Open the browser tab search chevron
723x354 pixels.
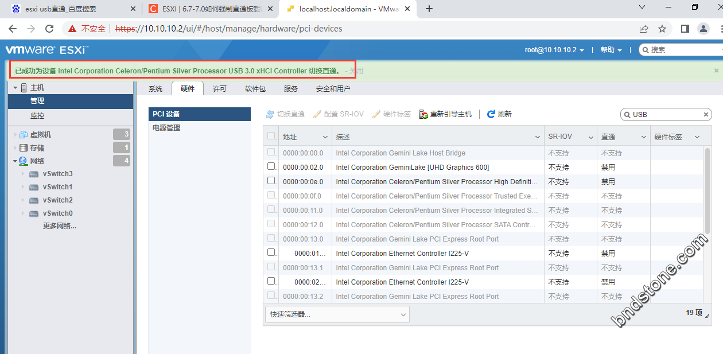pyautogui.click(x=643, y=7)
